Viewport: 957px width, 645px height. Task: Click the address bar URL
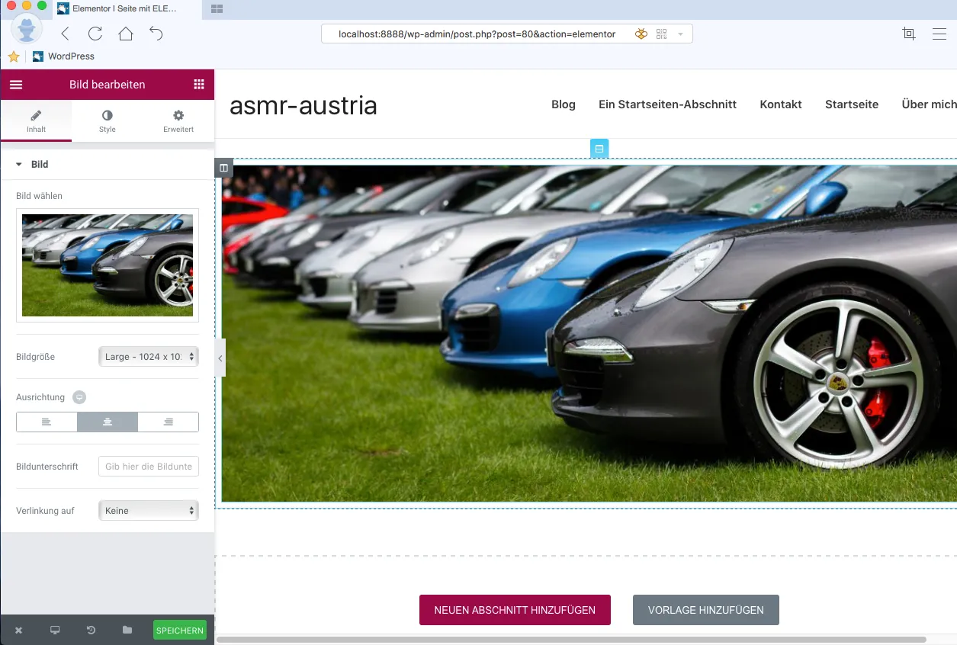[x=477, y=34]
